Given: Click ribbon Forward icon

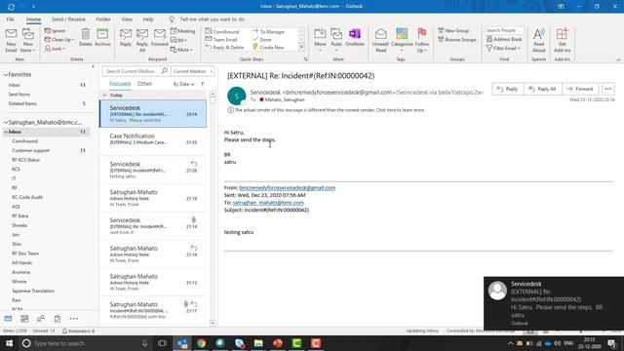Looking at the screenshot, I should click(160, 37).
